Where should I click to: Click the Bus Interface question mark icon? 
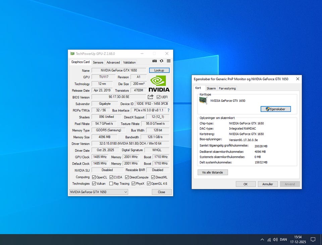pyautogui.click(x=168, y=110)
